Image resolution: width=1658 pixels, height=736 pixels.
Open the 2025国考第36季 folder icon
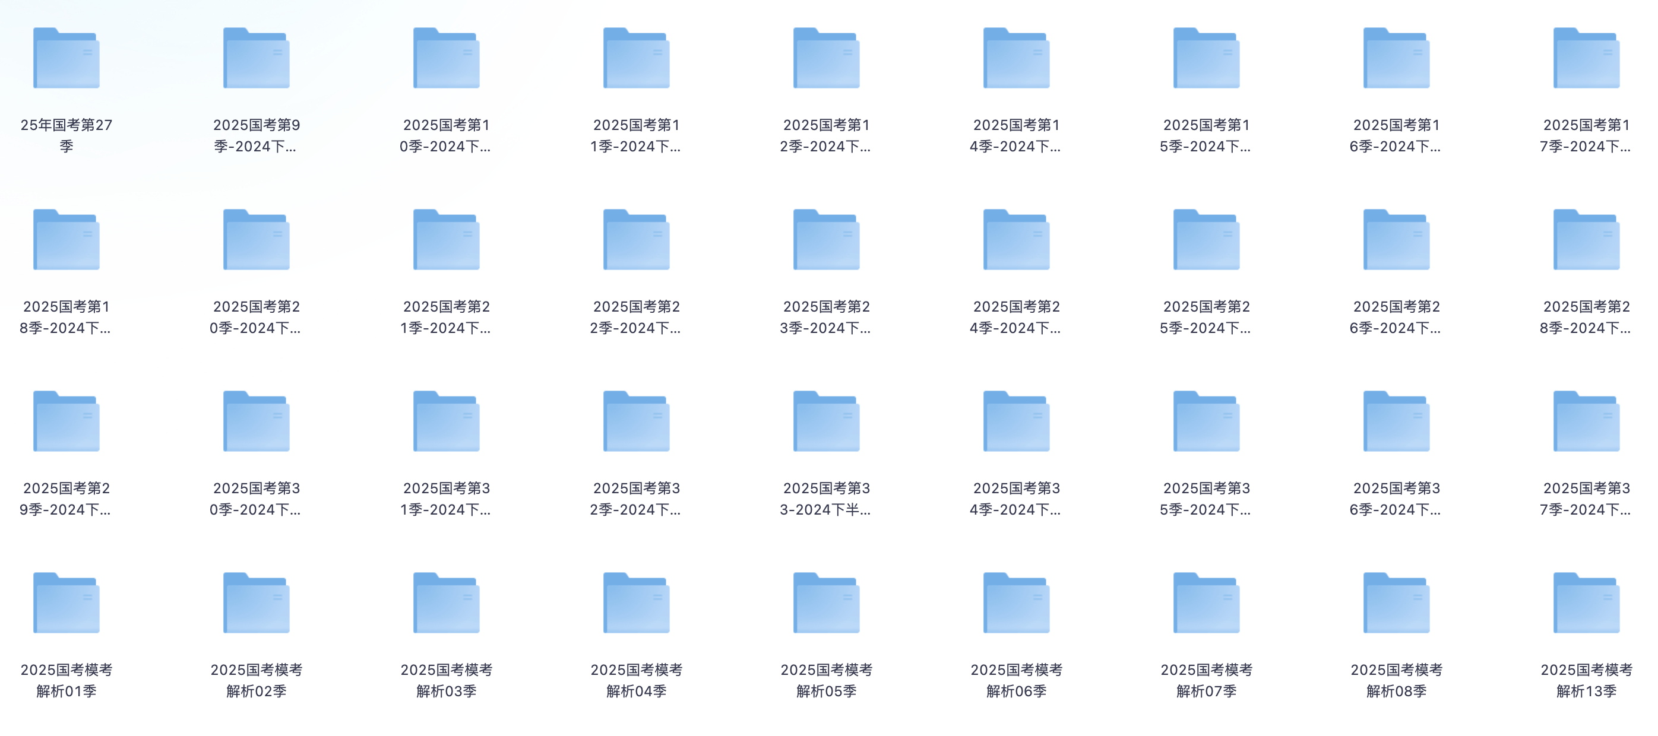1396,421
